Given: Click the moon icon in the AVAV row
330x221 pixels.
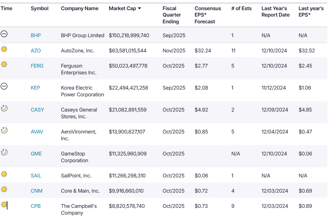Looking at the screenshot, I should point(4,130).
